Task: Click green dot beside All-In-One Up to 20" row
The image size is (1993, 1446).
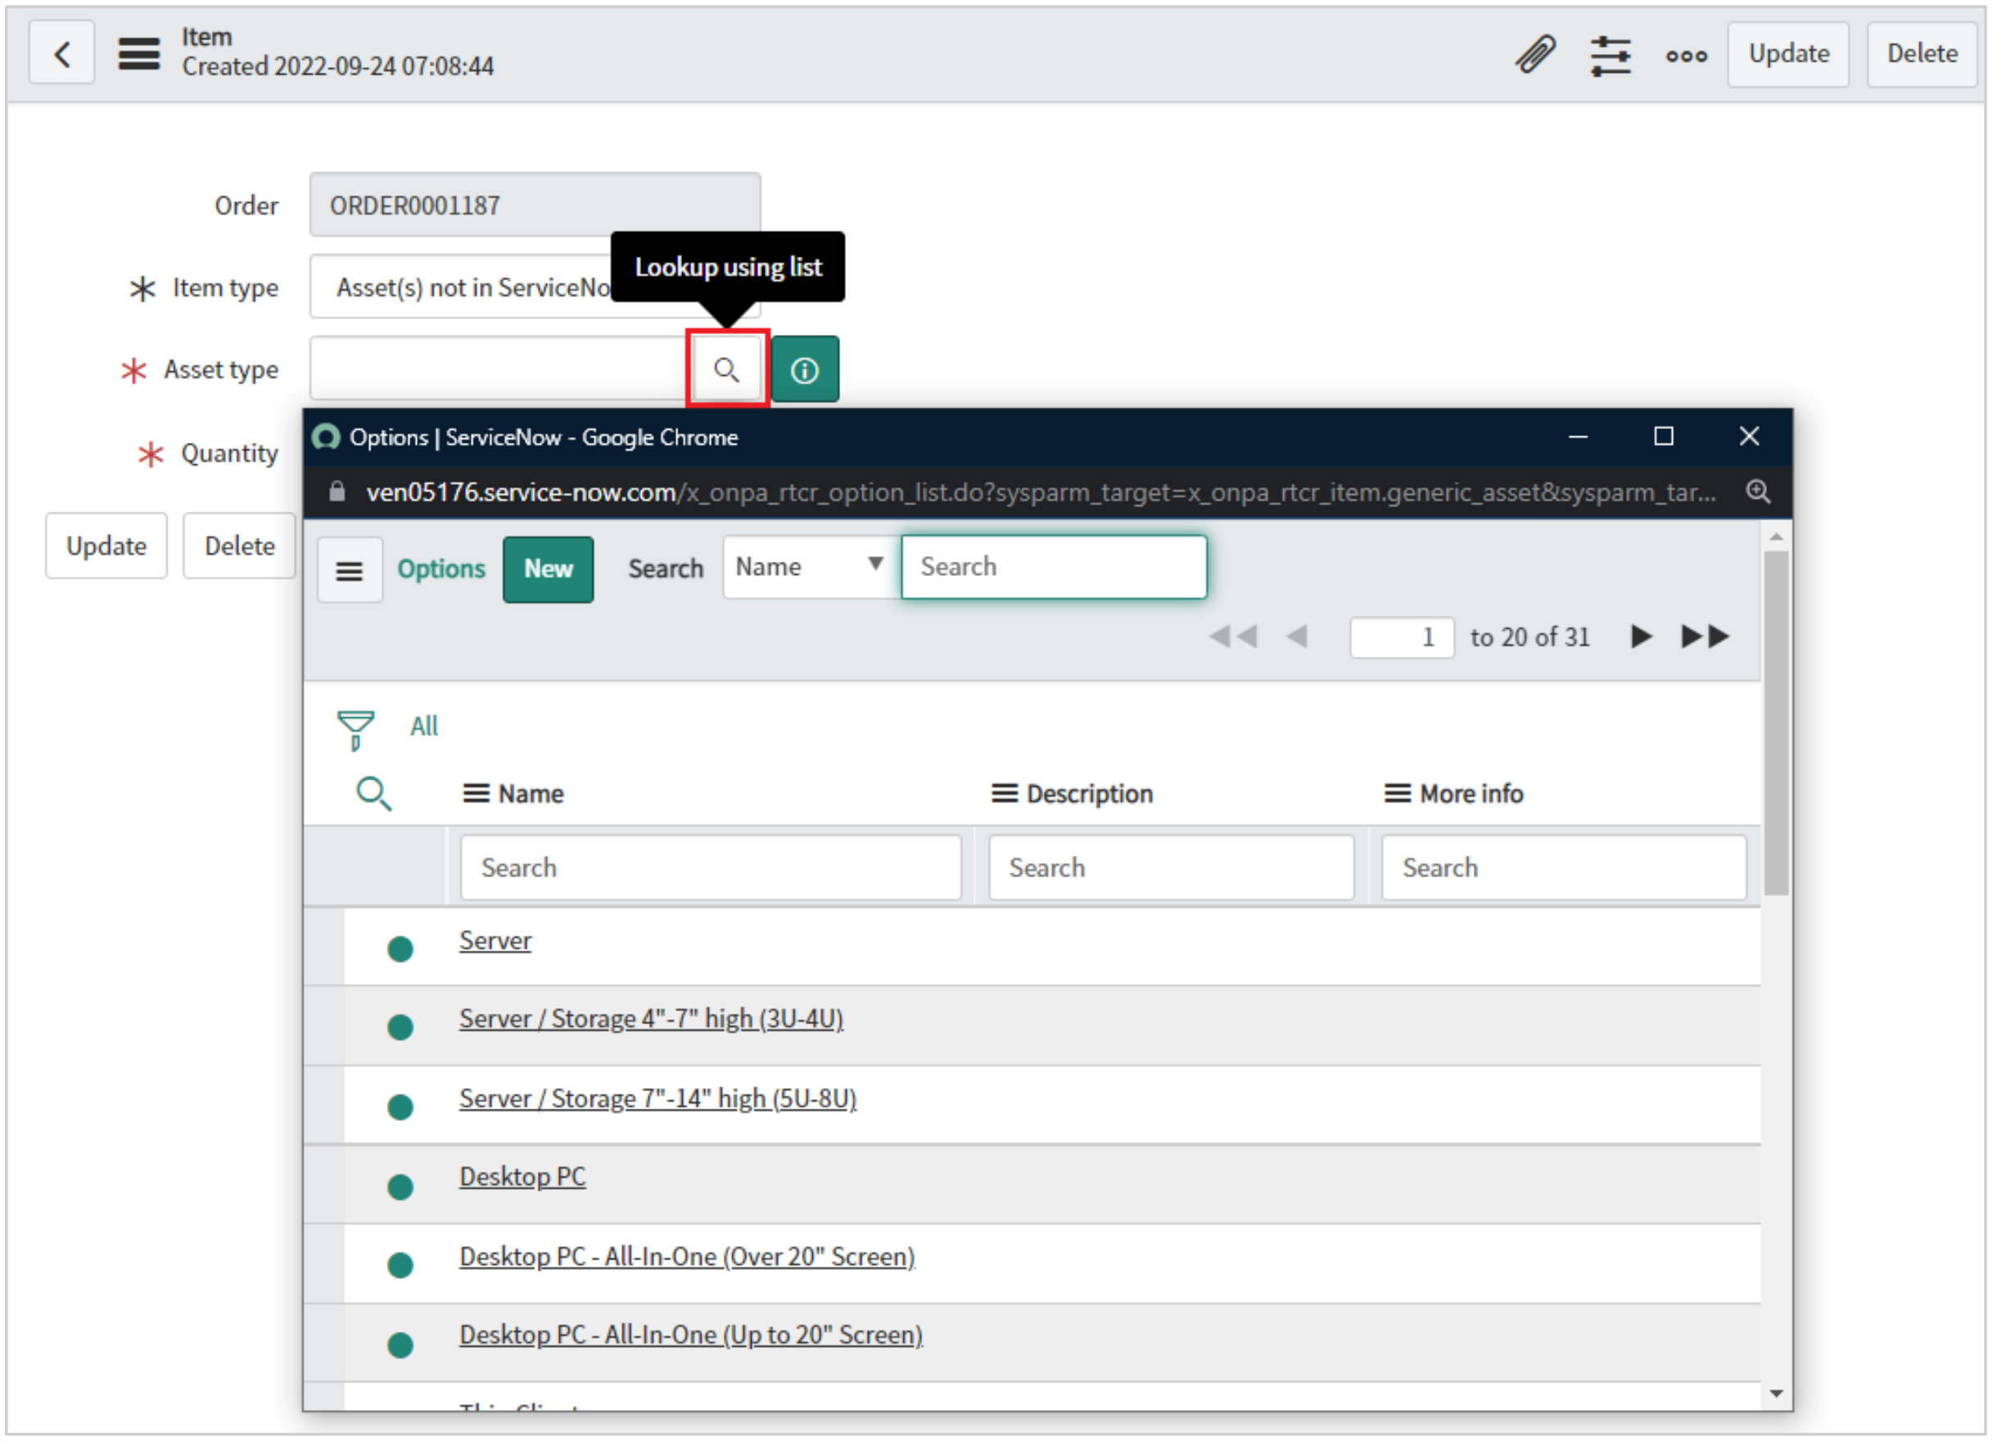Action: click(400, 1345)
